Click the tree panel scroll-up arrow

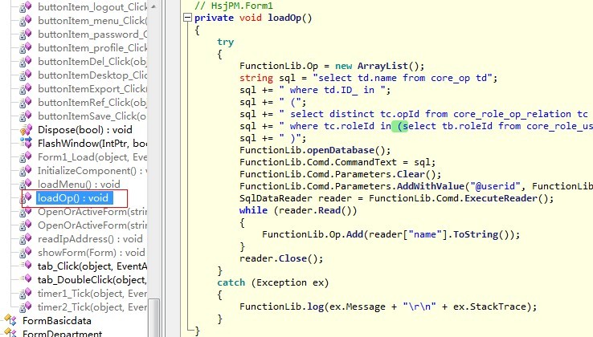[x=154, y=6]
